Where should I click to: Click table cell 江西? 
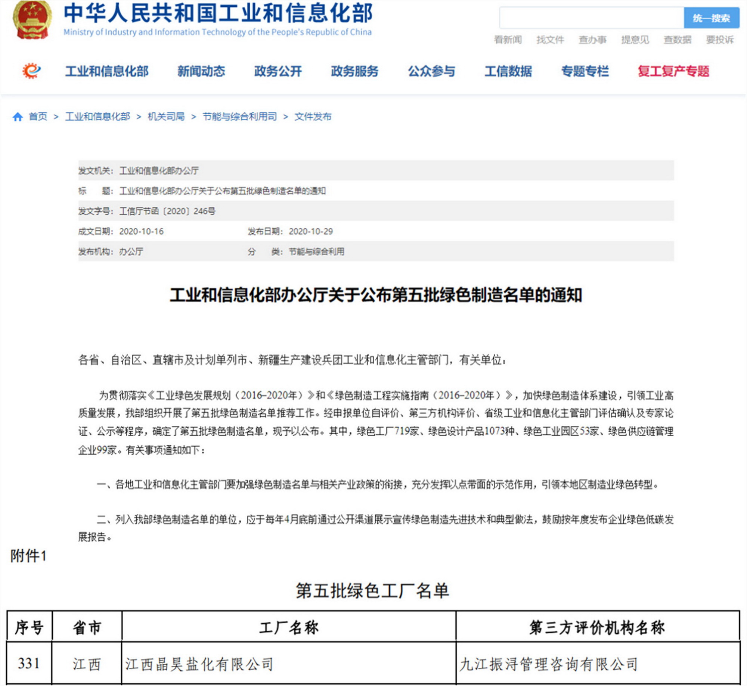[87, 664]
